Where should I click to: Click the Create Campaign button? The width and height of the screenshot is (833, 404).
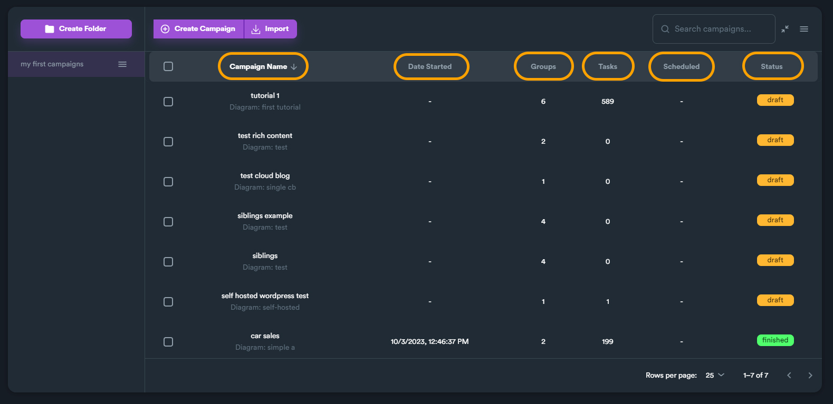click(199, 29)
